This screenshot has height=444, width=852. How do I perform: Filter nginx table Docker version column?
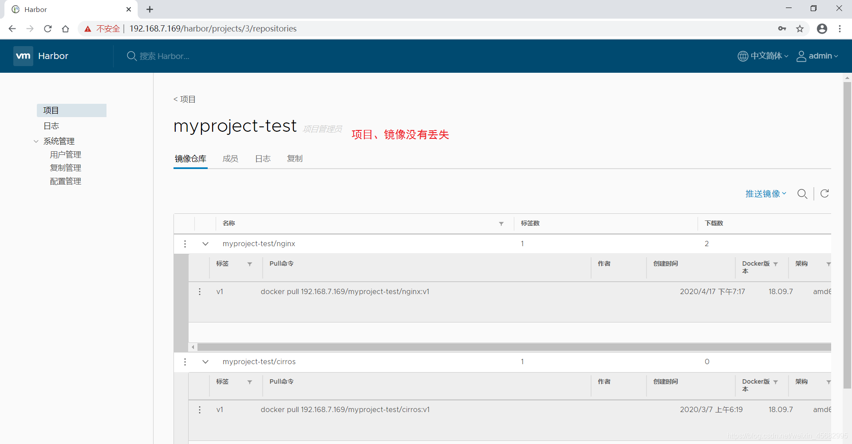coord(776,264)
